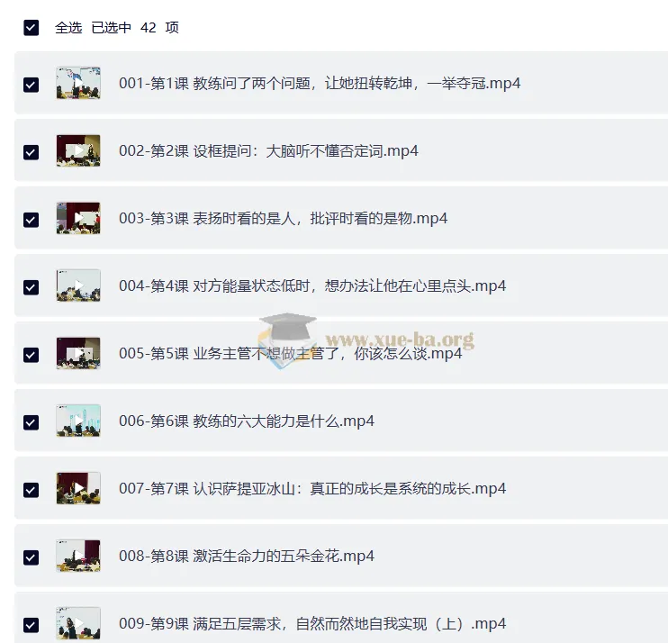The image size is (668, 643).
Task: Play the 007-第7课 video thumbnail
Action: 78,488
